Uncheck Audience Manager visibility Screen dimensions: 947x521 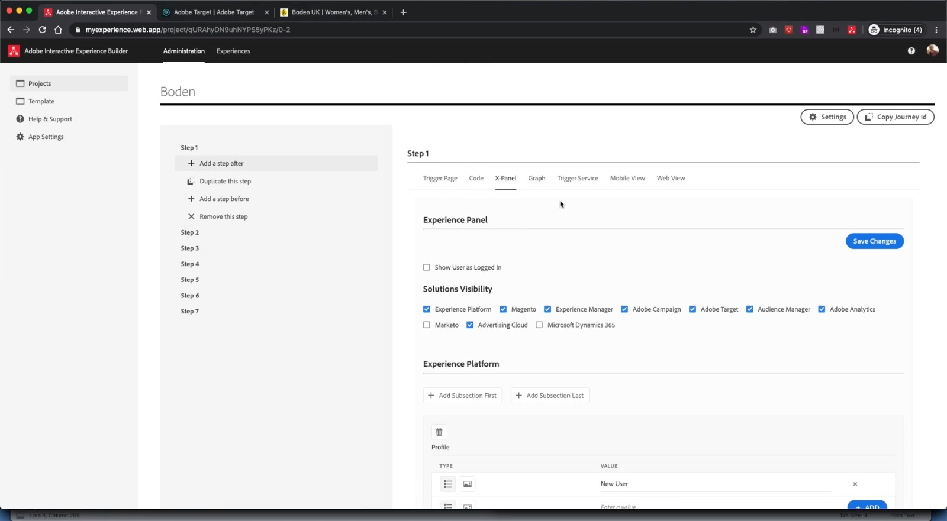pyautogui.click(x=750, y=309)
